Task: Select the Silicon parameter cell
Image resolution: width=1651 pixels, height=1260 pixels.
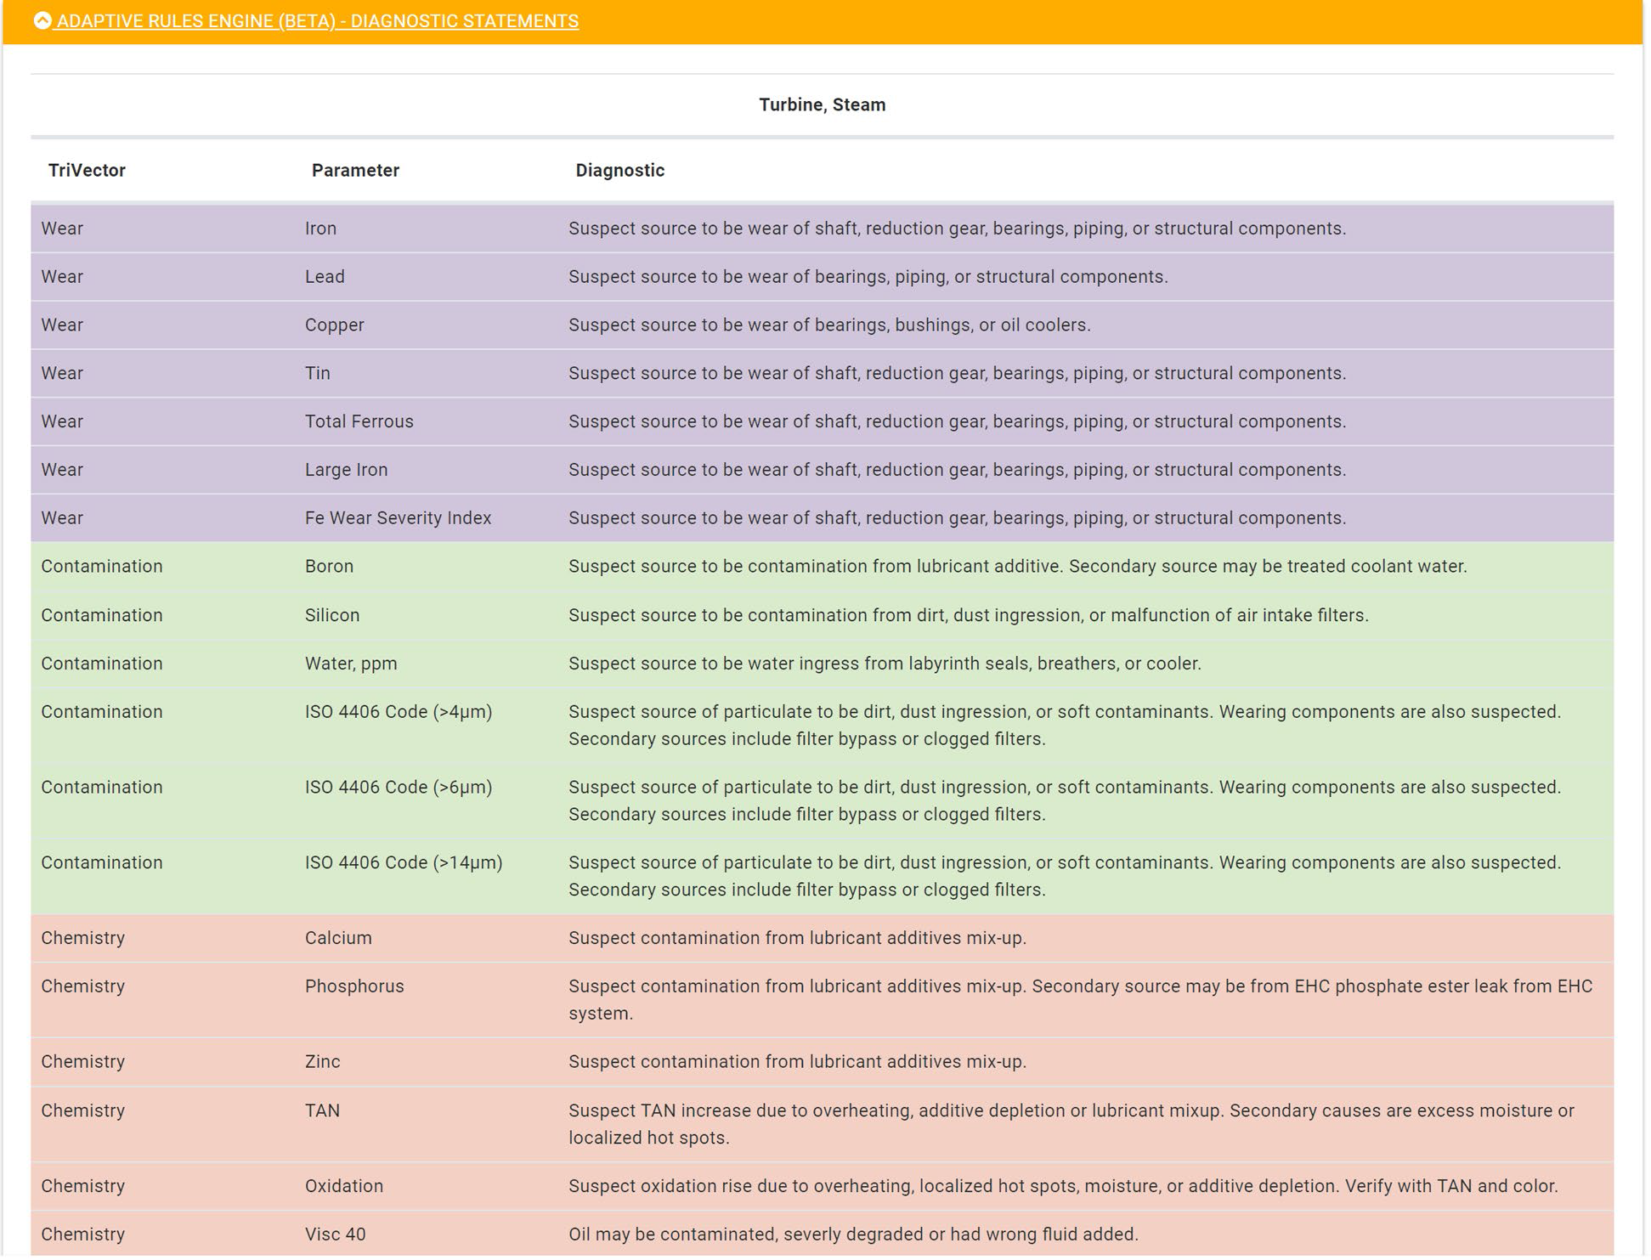Action: pos(332,615)
